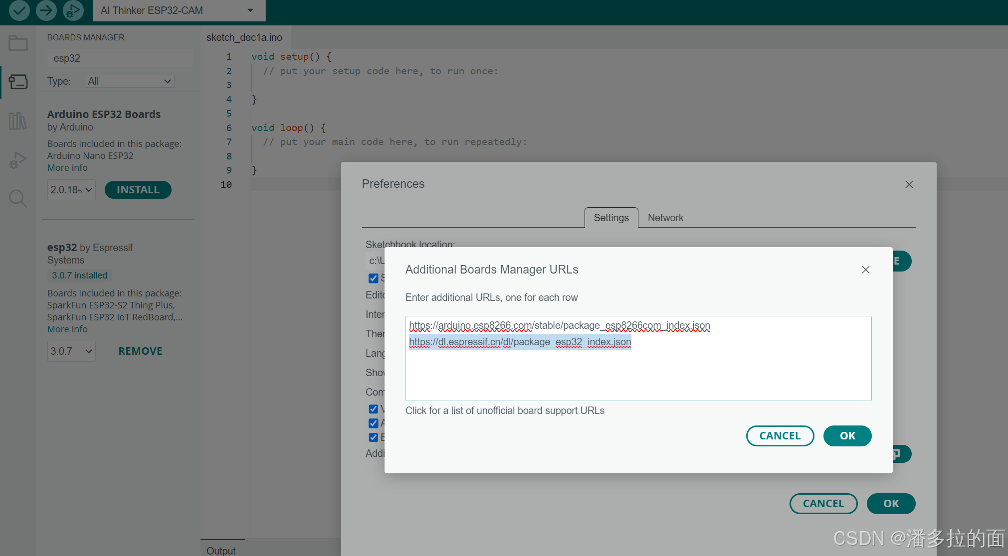Click in the boards search field containing esp32
Screen dimensions: 1008x556
[x=120, y=58]
